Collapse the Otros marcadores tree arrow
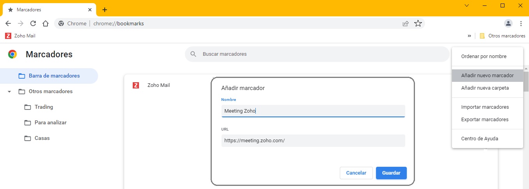The height and width of the screenshot is (189, 529). point(9,92)
